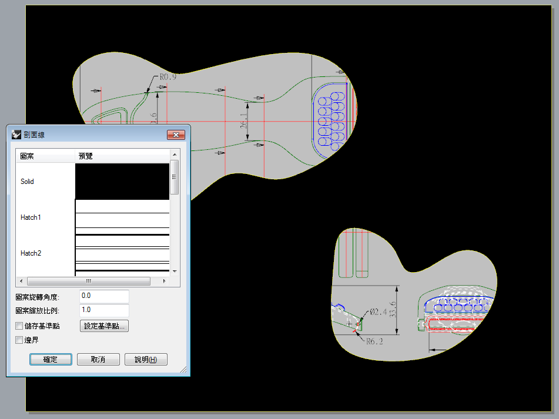Image resolution: width=559 pixels, height=419 pixels.
Task: Pick the Hatch2 pattern row
Action: pyautogui.click(x=31, y=253)
